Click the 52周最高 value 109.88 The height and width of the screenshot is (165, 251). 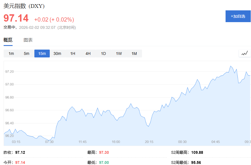[197, 153]
